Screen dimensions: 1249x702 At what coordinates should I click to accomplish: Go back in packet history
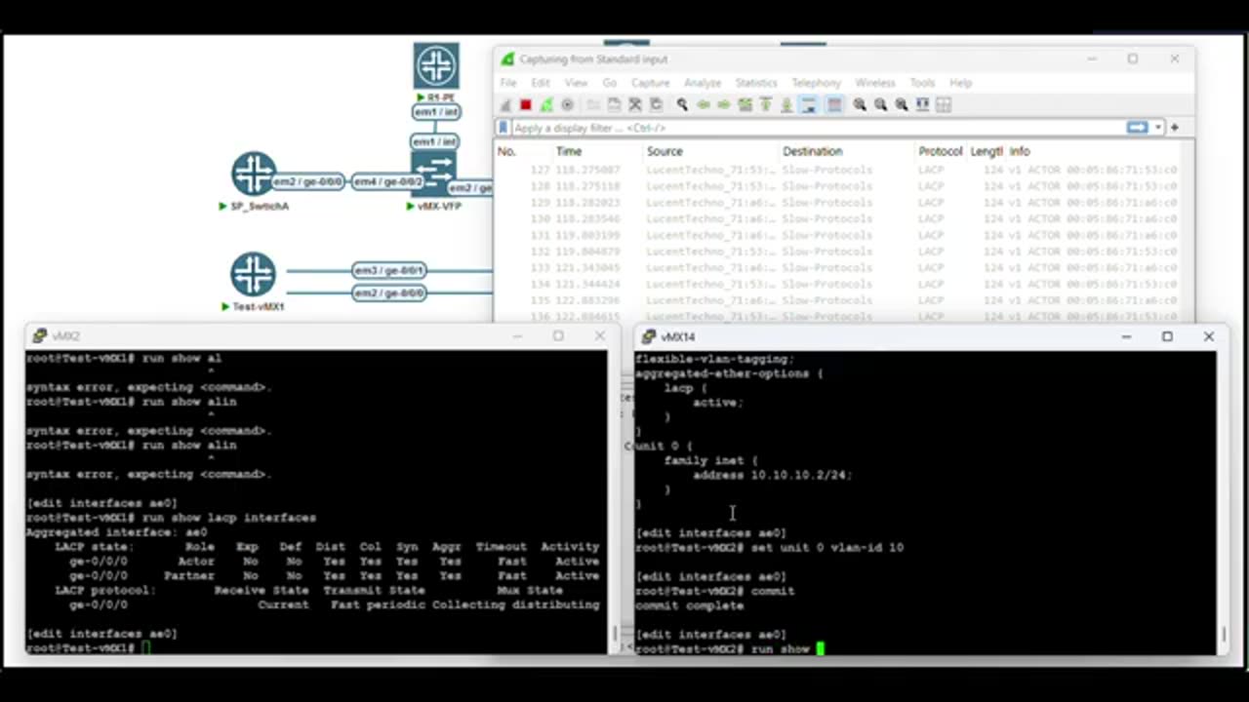pos(703,104)
